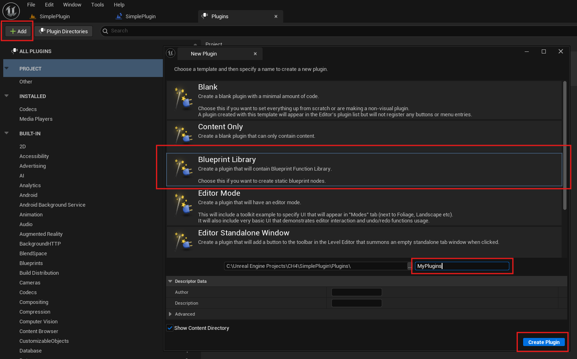Viewport: 577px width, 359px height.
Task: Toggle the Show Content Directory checkbox
Action: pos(170,328)
